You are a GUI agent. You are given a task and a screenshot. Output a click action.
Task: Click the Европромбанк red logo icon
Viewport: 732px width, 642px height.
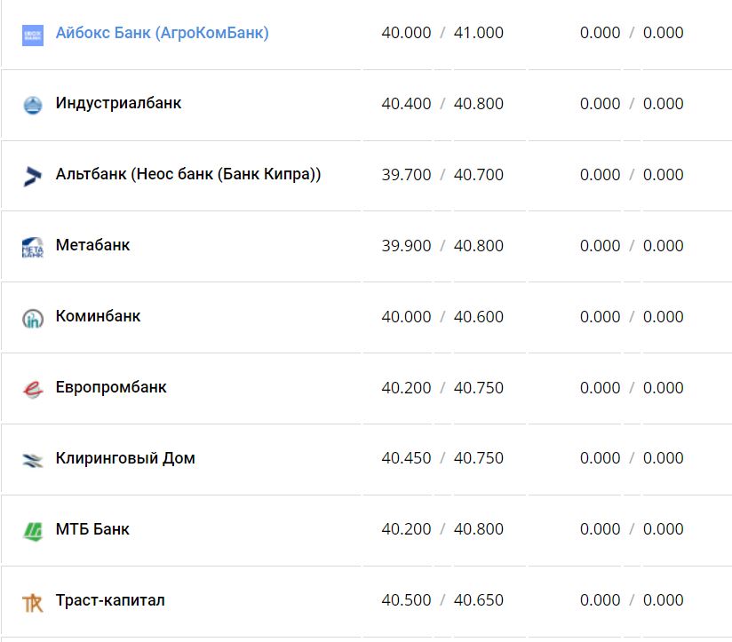coord(33,389)
